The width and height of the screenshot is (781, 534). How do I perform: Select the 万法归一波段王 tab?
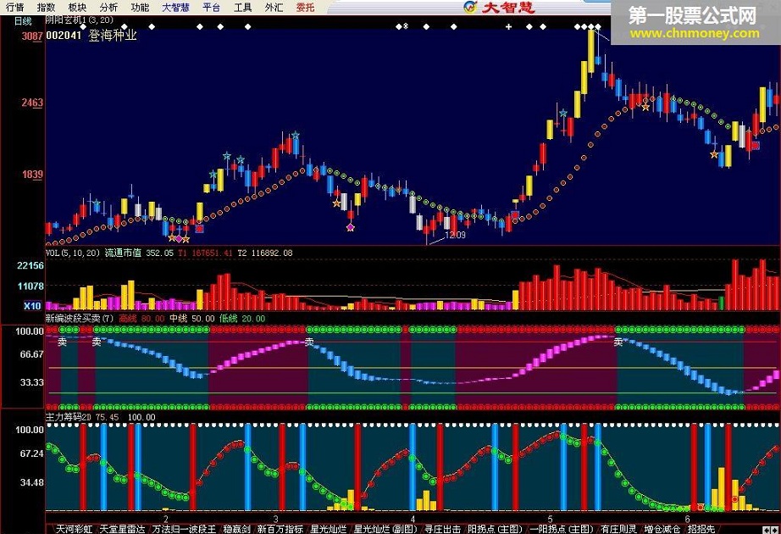[x=185, y=529]
